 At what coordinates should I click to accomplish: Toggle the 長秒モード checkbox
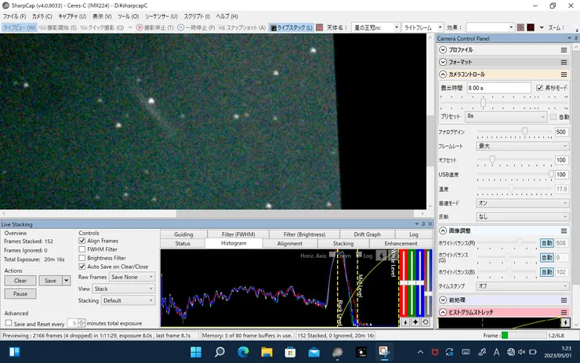(540, 88)
